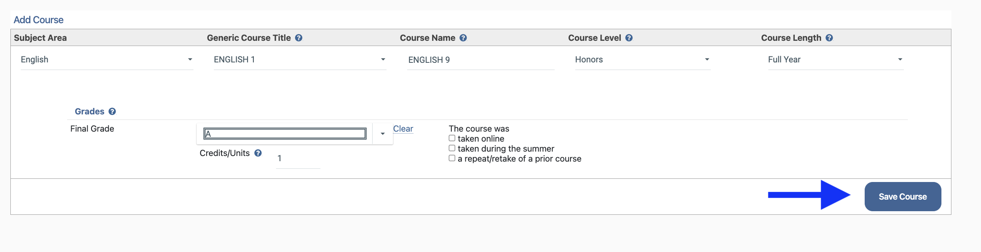Click the Course Name field ENGLISH 9

pos(480,60)
